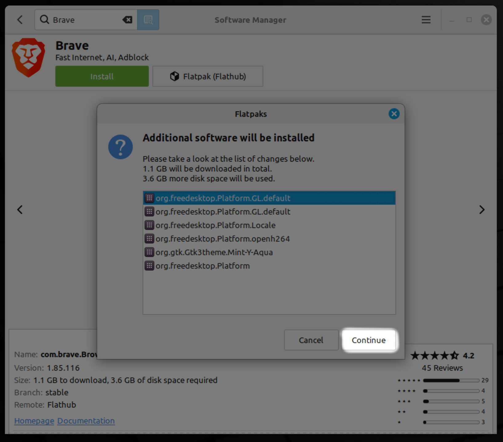
Task: Open the Brave Homepage link
Action: pos(34,421)
